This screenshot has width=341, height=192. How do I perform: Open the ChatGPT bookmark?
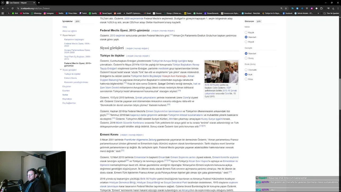(132, 13)
